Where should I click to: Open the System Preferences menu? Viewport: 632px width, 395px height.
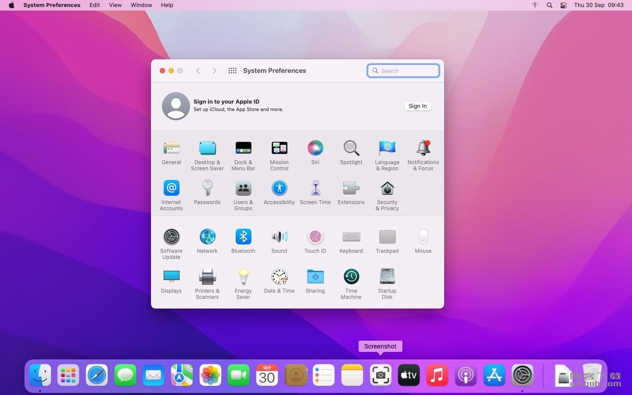(52, 5)
